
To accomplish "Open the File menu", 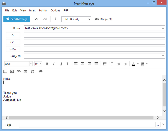I will click(7, 10).
